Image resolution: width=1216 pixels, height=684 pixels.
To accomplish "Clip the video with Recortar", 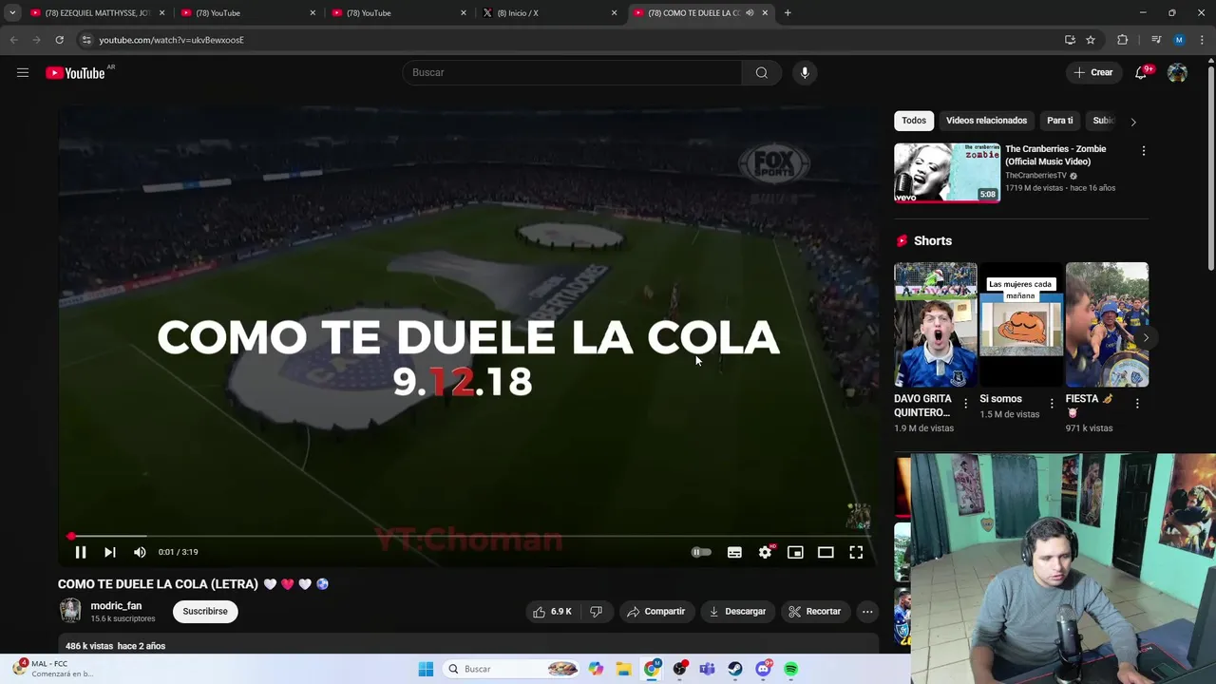I will [815, 612].
